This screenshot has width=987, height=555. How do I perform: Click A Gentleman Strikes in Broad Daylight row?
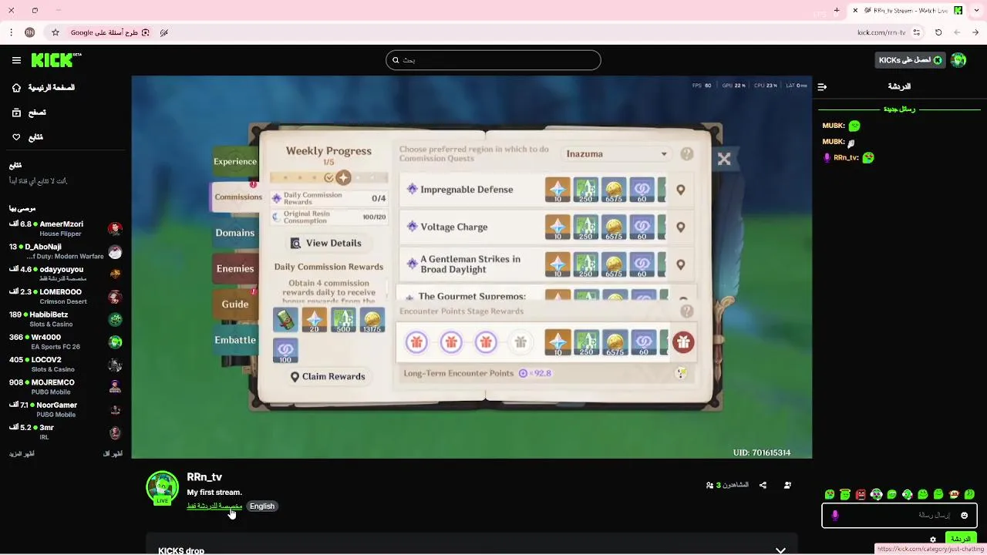547,264
